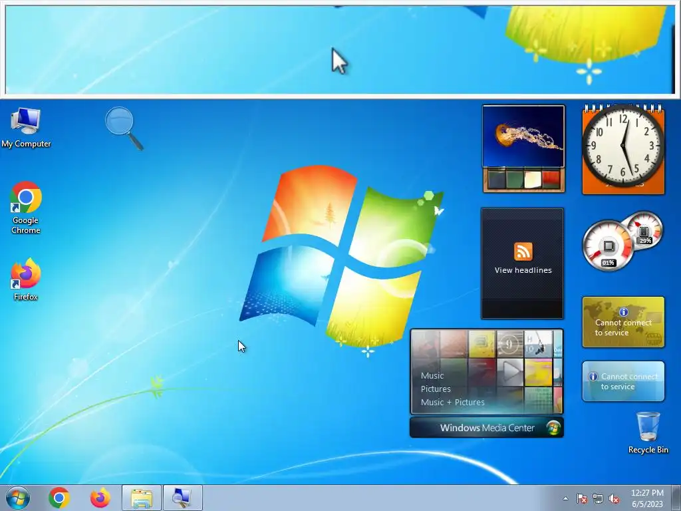The height and width of the screenshot is (511, 681).
Task: Open the 12:27 PM clock in taskbar
Action: [x=647, y=498]
